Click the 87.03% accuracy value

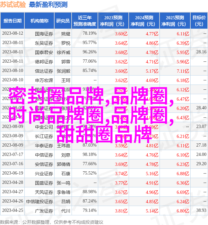click(90, 145)
